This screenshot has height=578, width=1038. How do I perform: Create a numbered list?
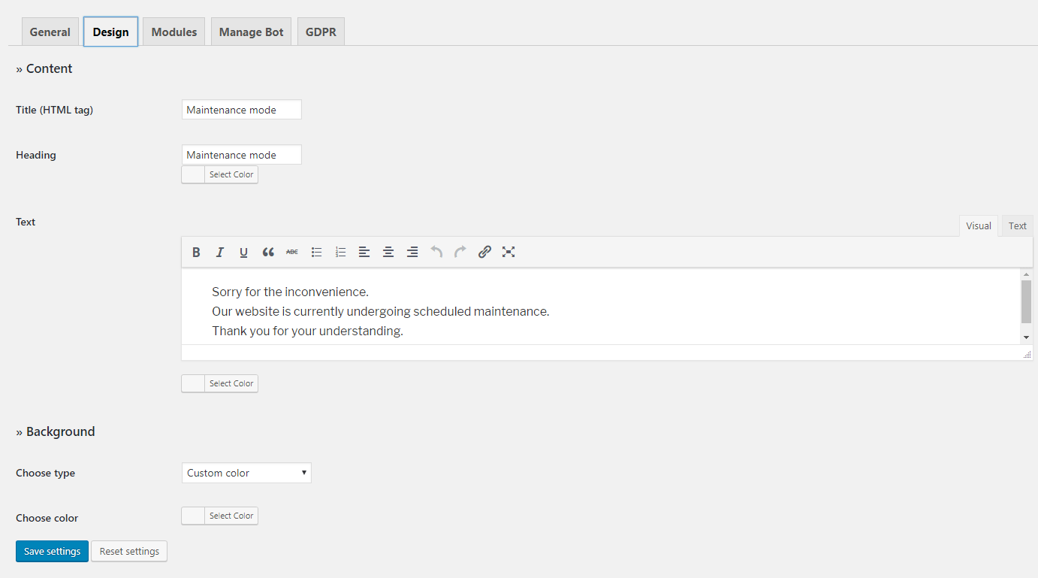click(x=340, y=253)
